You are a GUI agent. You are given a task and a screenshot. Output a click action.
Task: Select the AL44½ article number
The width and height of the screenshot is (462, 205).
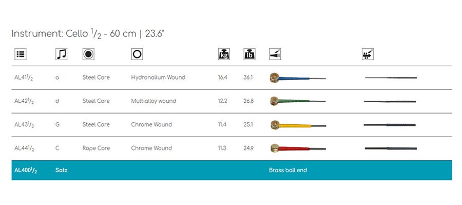coord(24,148)
